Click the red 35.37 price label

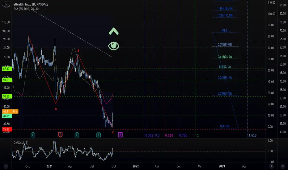coord(6,129)
